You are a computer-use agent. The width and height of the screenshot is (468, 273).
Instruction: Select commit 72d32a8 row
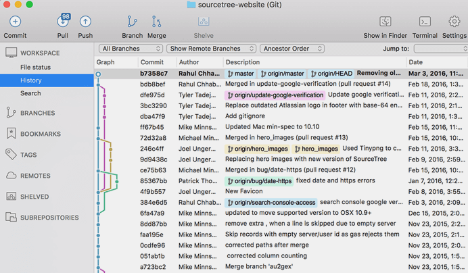pos(281,138)
